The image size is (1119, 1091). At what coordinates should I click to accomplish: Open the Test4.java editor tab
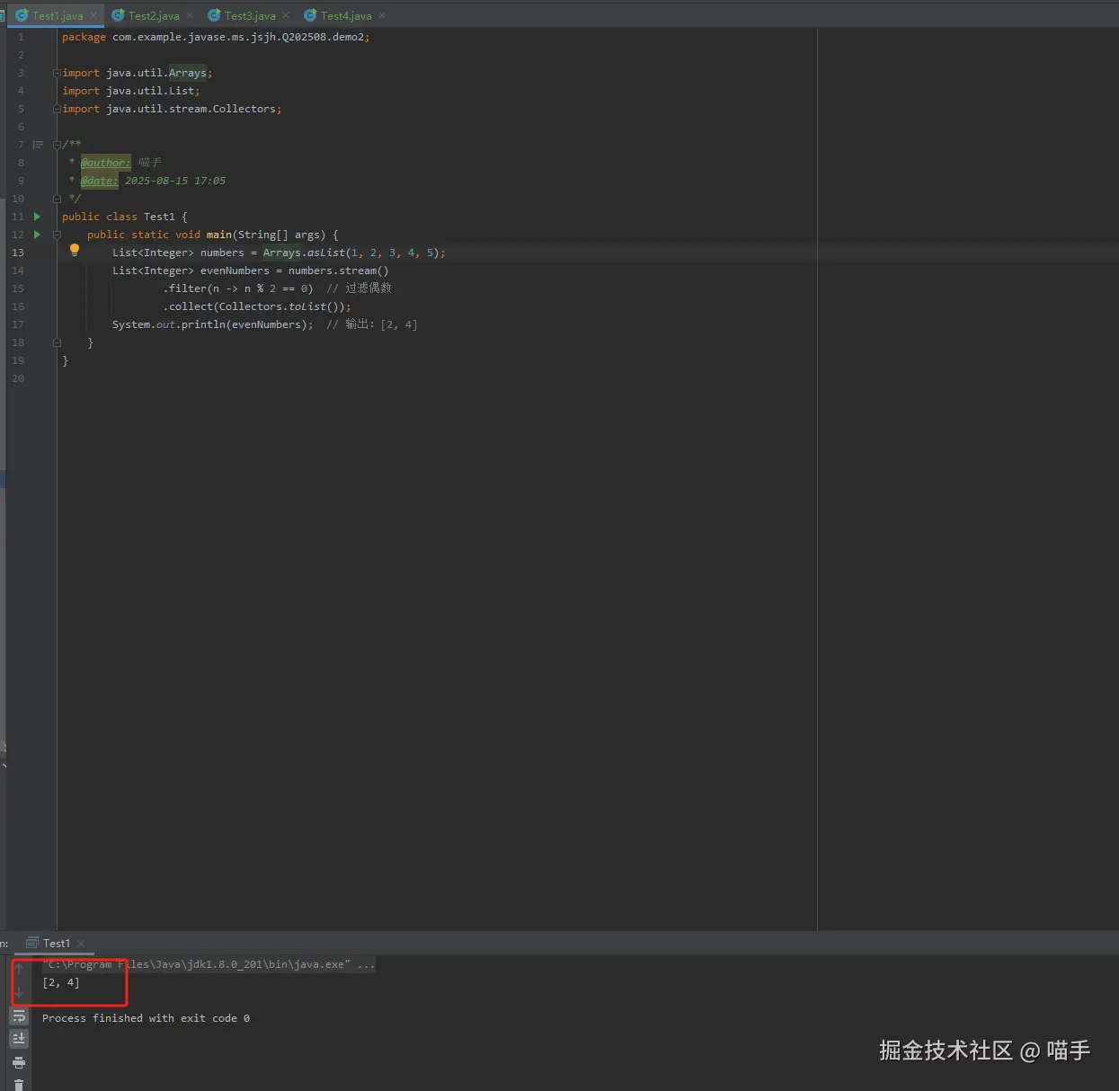[x=346, y=15]
